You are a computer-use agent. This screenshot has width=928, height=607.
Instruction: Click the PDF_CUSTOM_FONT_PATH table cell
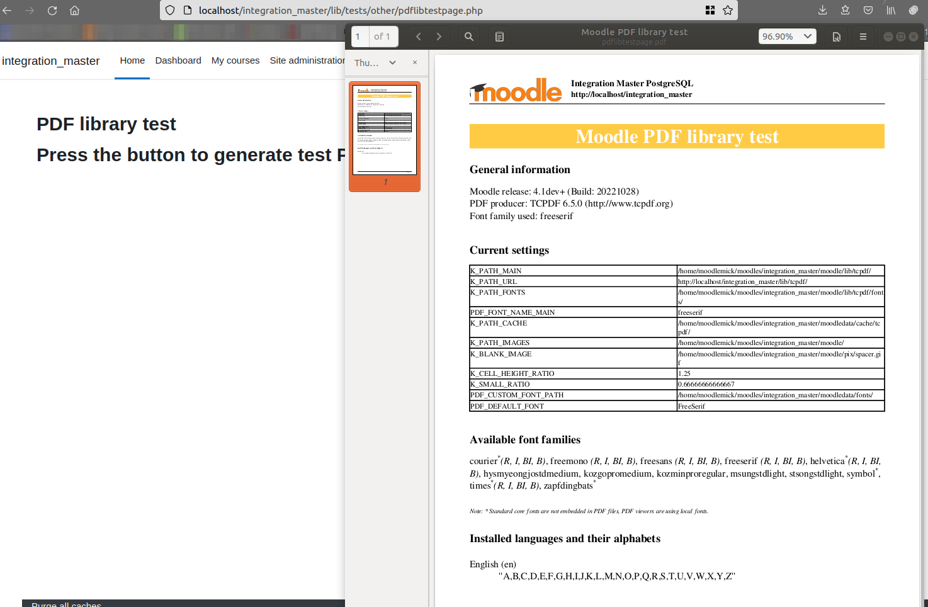[x=573, y=395]
